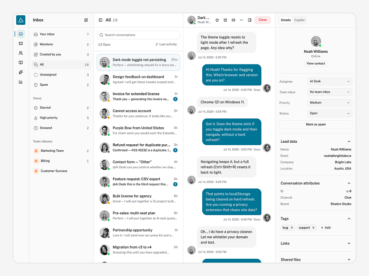Click Noah Williams avatar in details panel
This screenshot has height=276, width=369.
pyautogui.click(x=316, y=41)
